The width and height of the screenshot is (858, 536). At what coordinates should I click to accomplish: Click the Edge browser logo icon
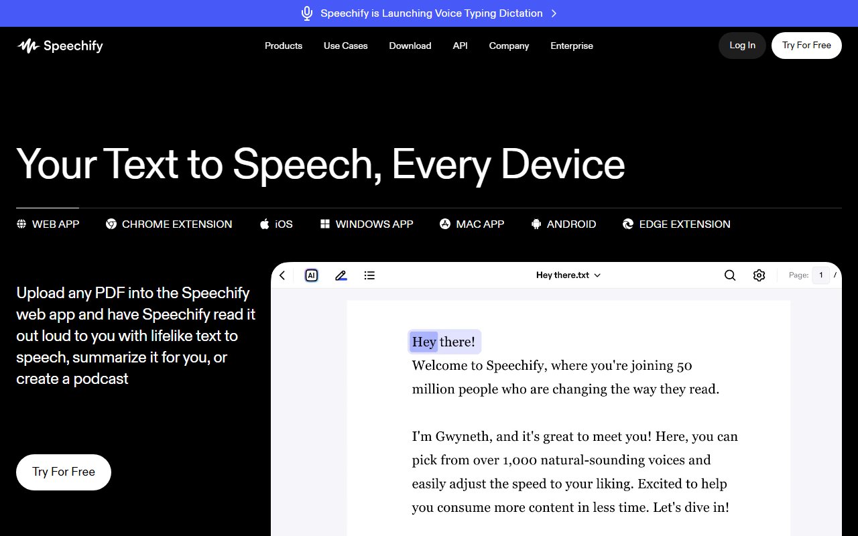pos(628,224)
